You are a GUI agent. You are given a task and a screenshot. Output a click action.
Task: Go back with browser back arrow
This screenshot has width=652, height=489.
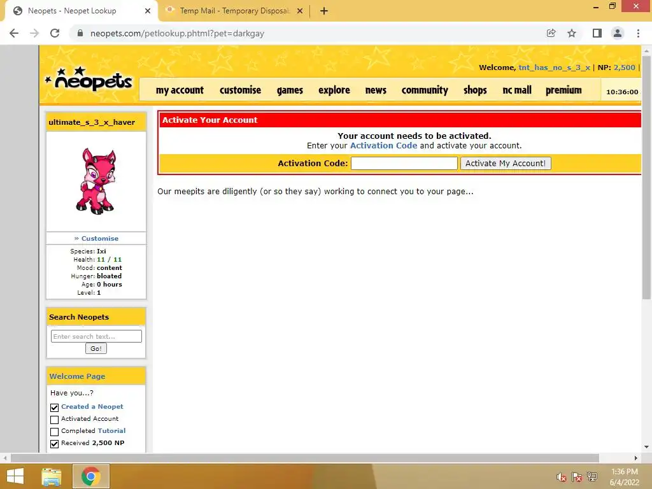click(x=14, y=33)
